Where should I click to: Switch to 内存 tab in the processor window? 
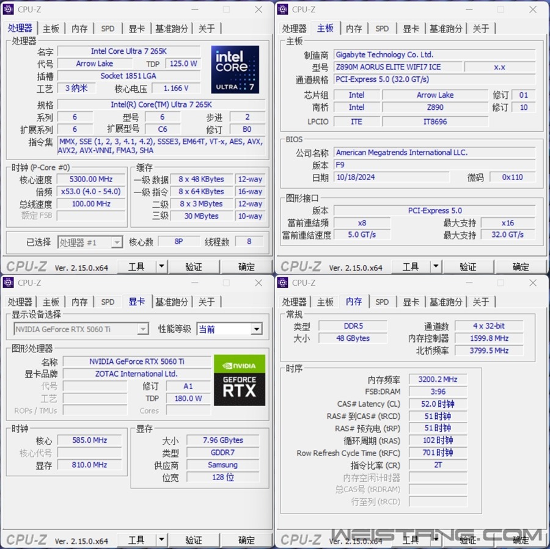click(x=79, y=29)
